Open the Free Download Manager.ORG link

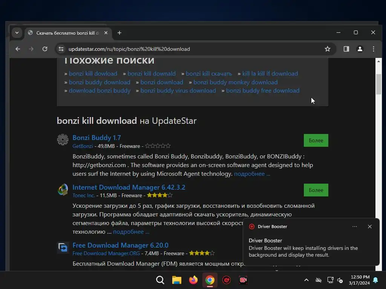pyautogui.click(x=106, y=253)
